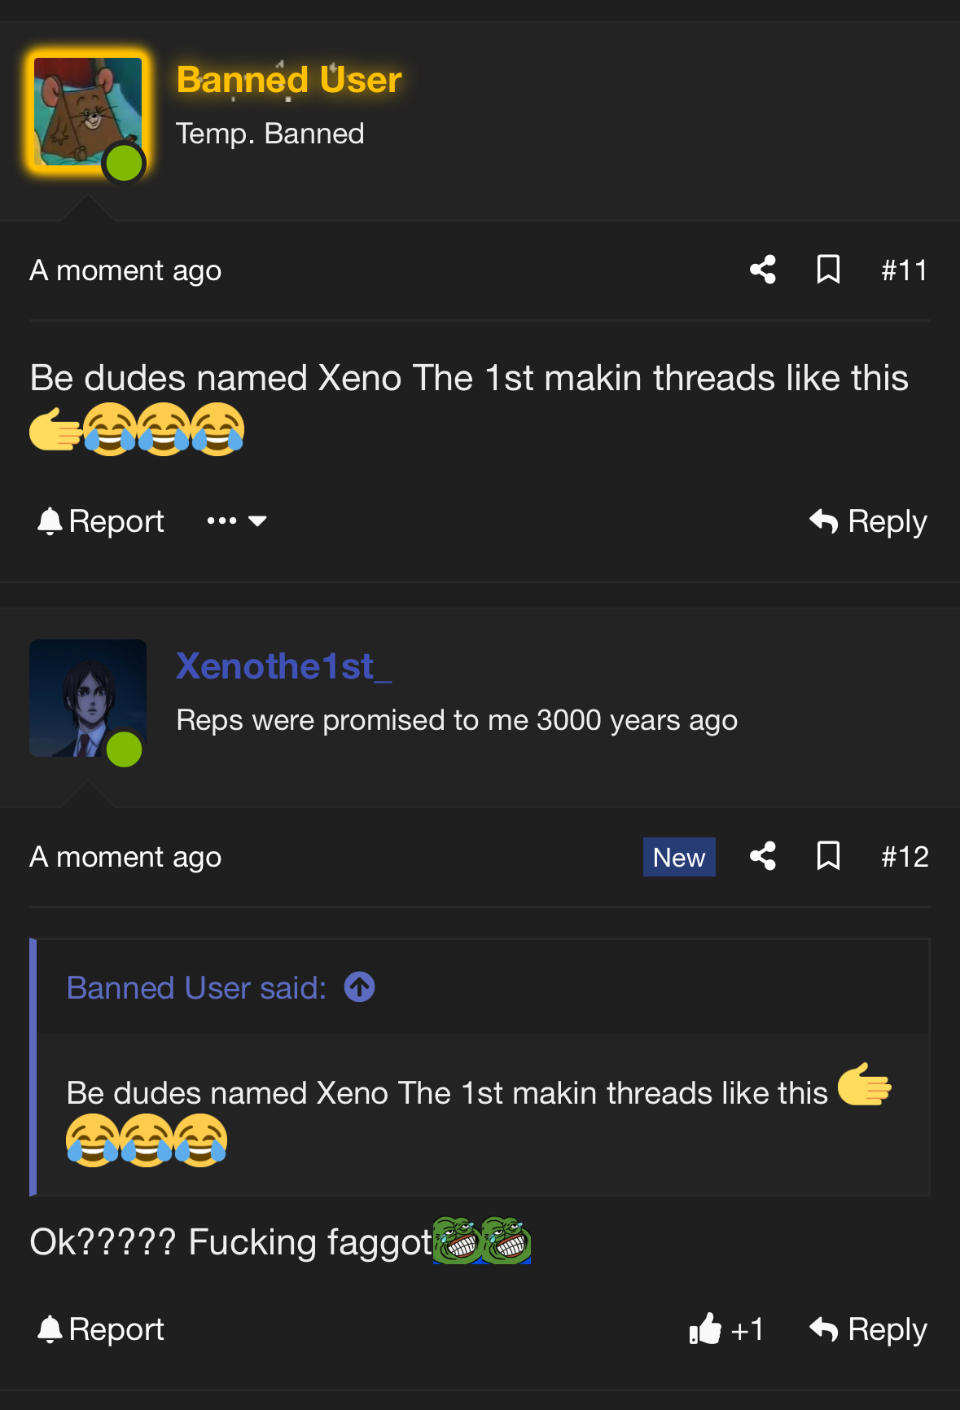Click timestamp of post #11
Screen dimensions: 960x1410
click(125, 270)
